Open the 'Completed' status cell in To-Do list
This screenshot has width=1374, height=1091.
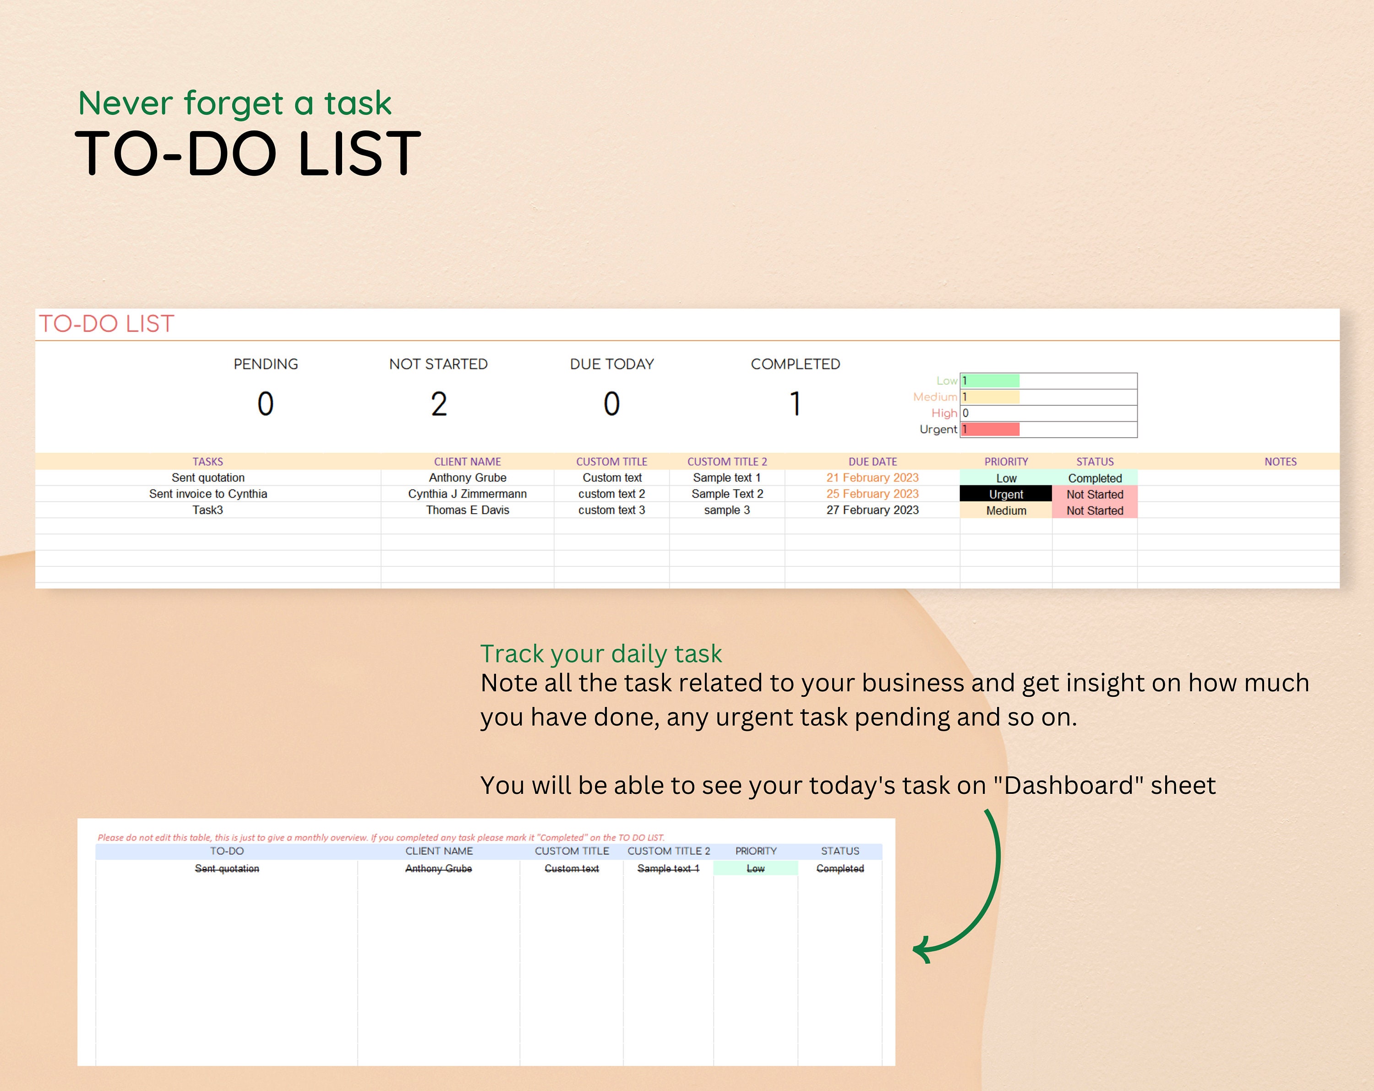(x=1095, y=478)
